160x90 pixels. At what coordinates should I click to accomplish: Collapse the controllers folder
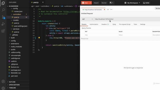[x=17, y=14]
